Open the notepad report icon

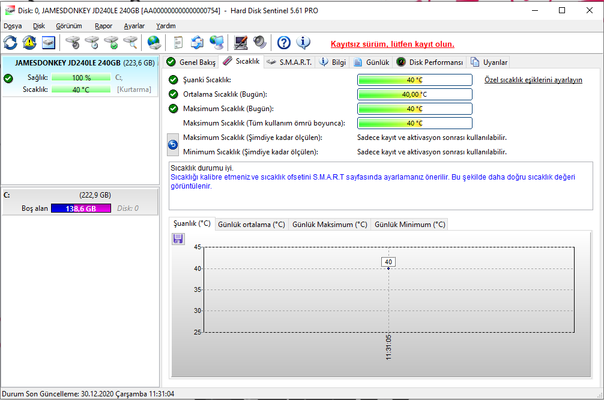pyautogui.click(x=178, y=43)
